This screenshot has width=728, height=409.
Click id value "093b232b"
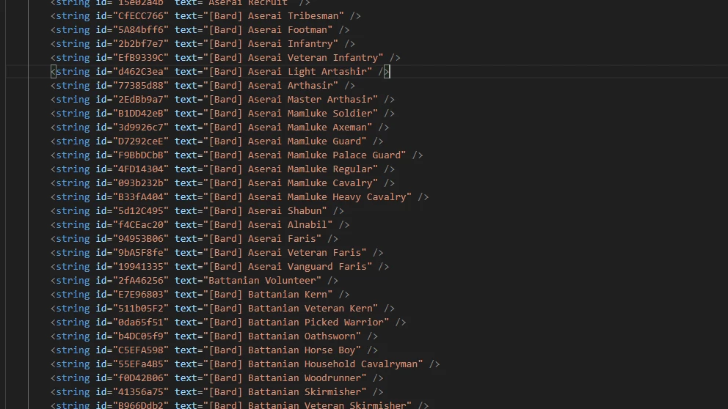tap(141, 183)
